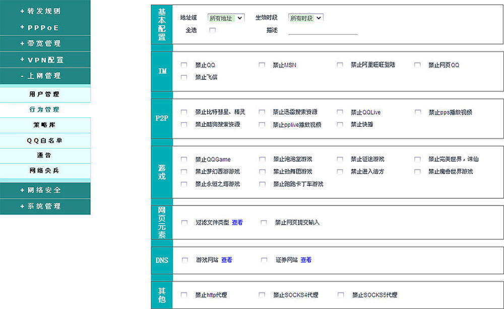This screenshot has height=309, width=504.
Task: Check 禁止魔兽世界游戏 box
Action: pyautogui.click(x=417, y=172)
